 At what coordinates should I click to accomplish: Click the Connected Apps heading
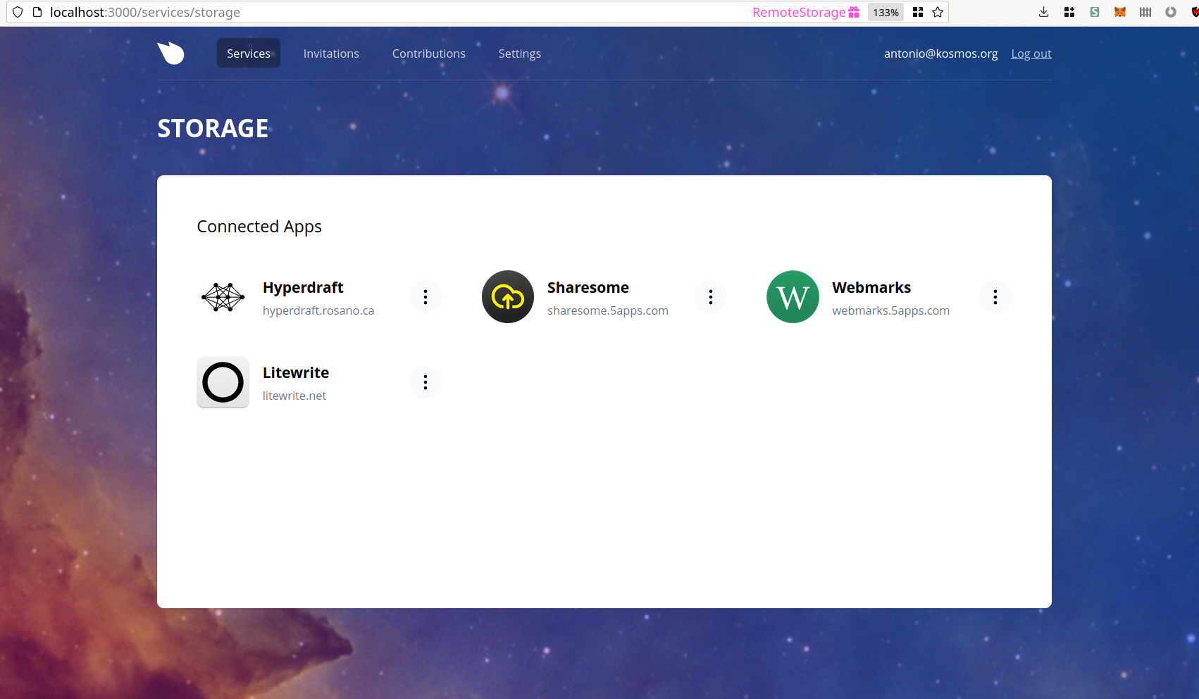[x=259, y=227]
